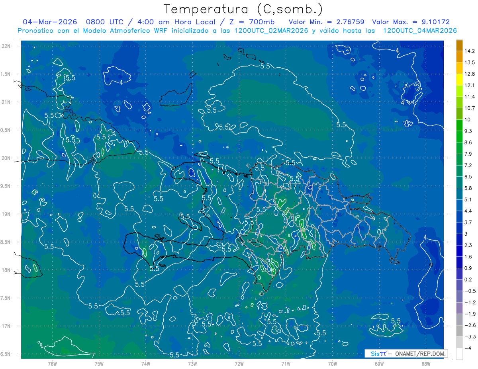Click the legend value '13.5'
This screenshot has height=369, width=478.
pyautogui.click(x=470, y=62)
